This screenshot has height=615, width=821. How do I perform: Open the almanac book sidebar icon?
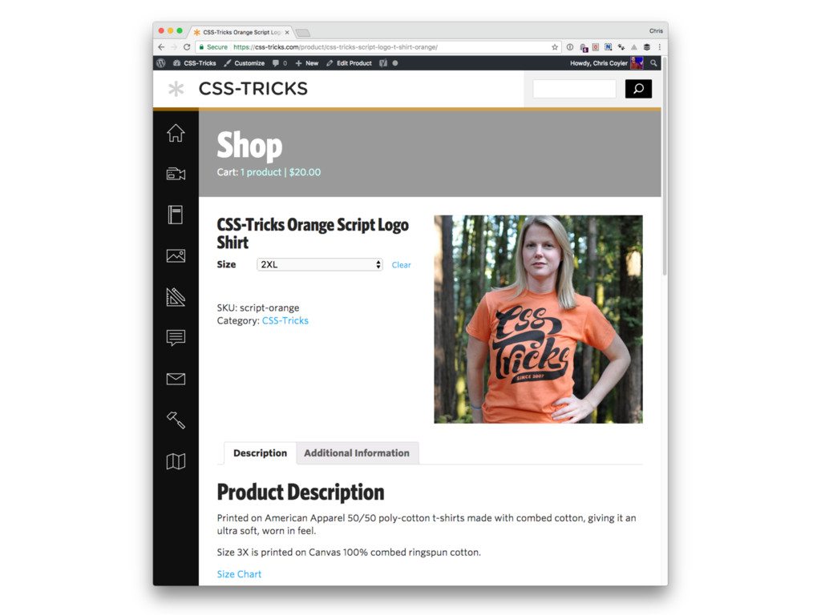tap(176, 215)
